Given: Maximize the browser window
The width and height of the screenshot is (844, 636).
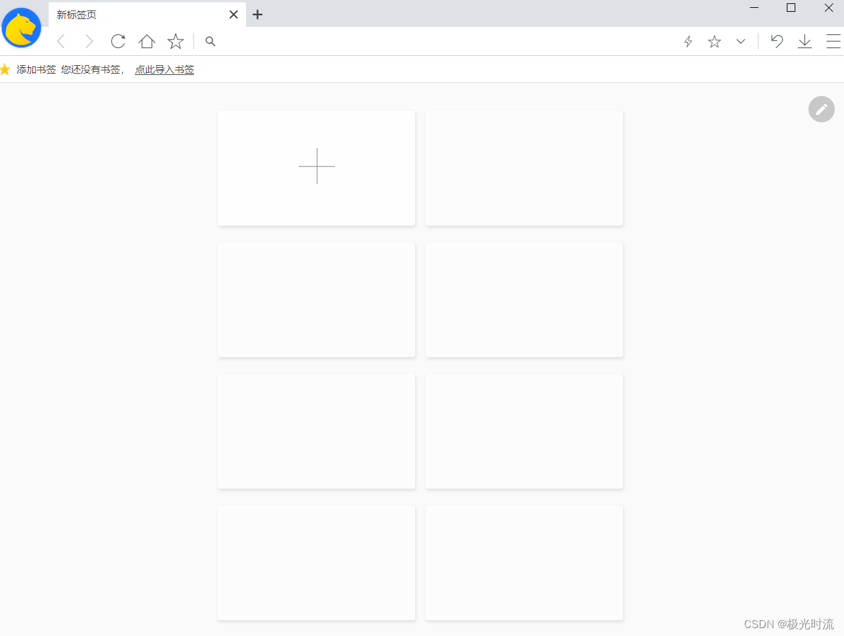Looking at the screenshot, I should point(791,8).
